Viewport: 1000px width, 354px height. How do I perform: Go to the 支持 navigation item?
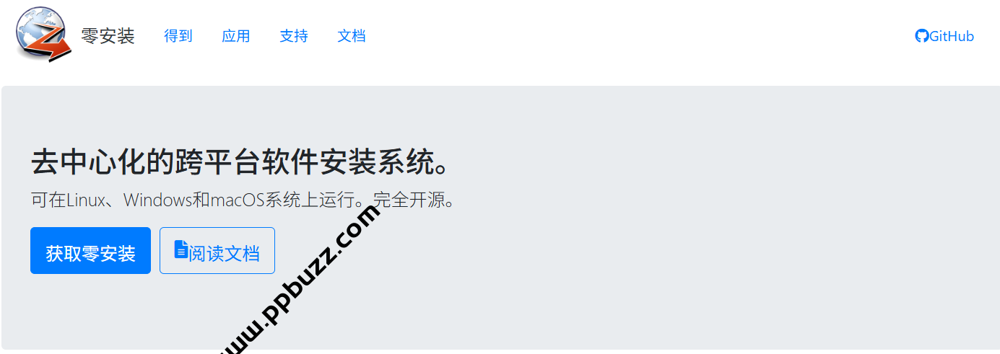pos(294,36)
